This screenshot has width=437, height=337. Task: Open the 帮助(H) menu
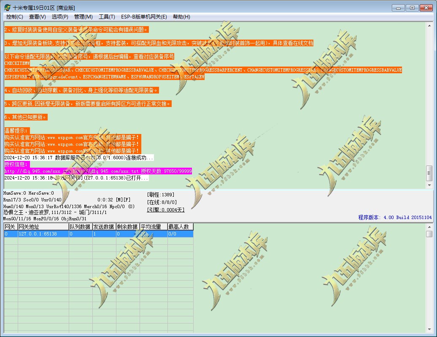[x=181, y=17]
